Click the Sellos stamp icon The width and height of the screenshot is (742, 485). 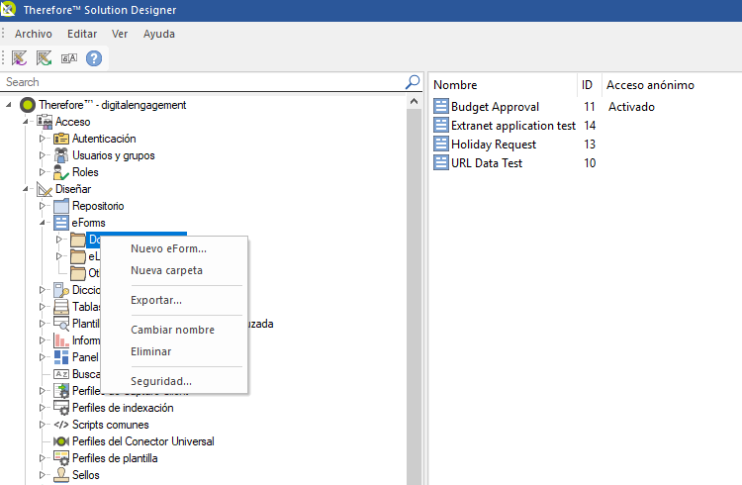pos(61,475)
